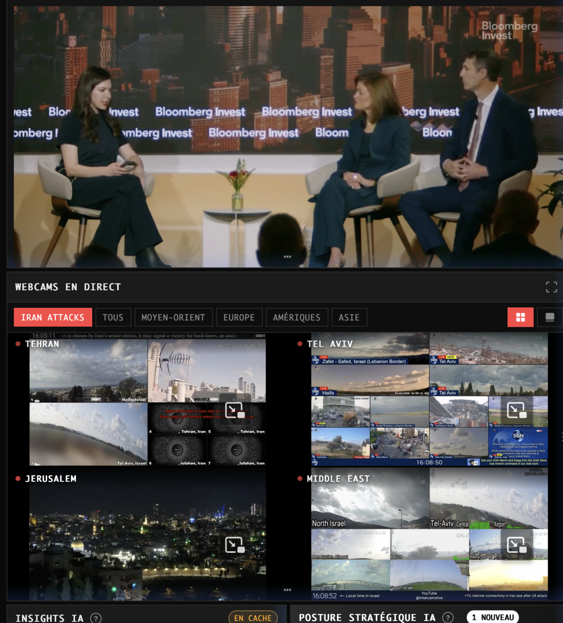
Task: Click the En Cache status badge
Action: (252, 618)
